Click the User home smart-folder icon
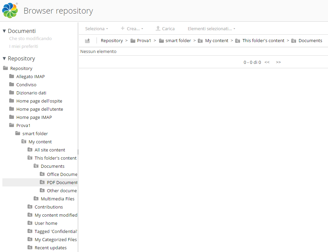328x252 pixels. [30, 223]
